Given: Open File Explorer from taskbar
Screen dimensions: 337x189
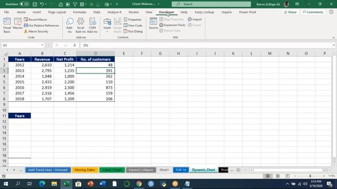Looking at the screenshot, I should [x=54, y=184].
